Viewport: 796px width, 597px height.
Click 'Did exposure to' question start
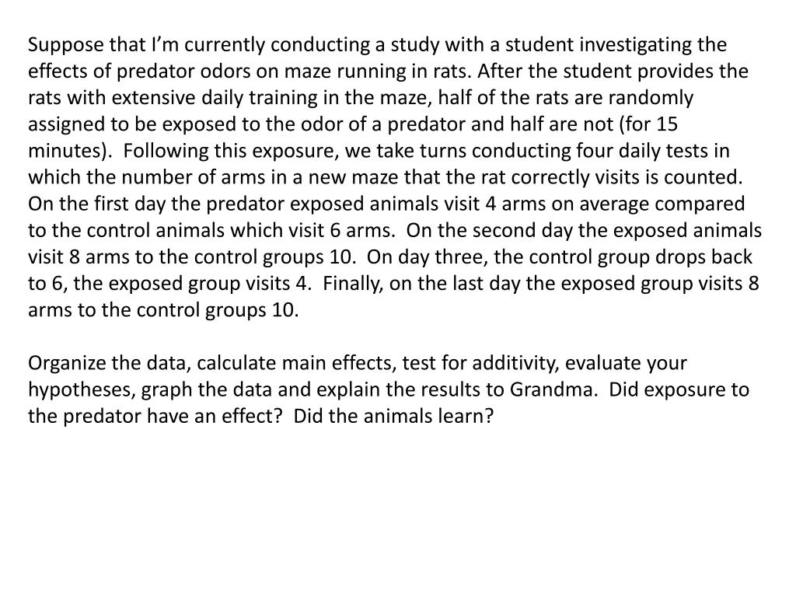point(679,390)
